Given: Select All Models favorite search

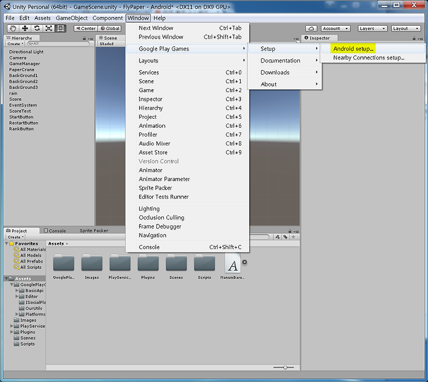Looking at the screenshot, I should coord(28,255).
